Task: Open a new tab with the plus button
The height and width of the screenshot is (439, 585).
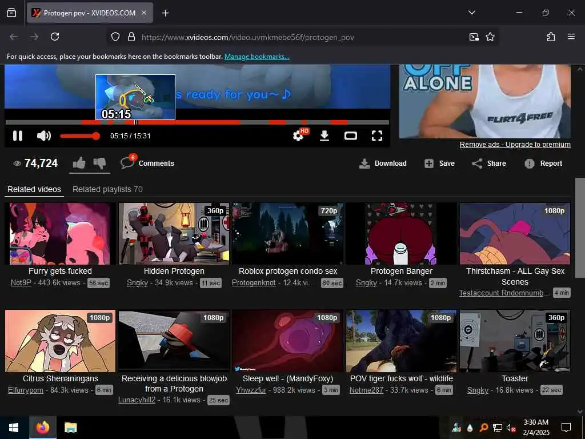Action: (x=165, y=13)
